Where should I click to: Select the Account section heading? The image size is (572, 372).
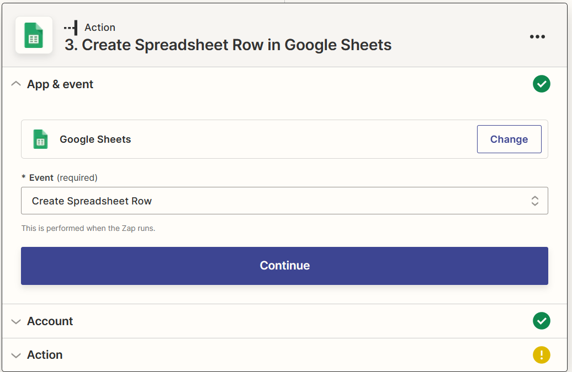tap(50, 321)
